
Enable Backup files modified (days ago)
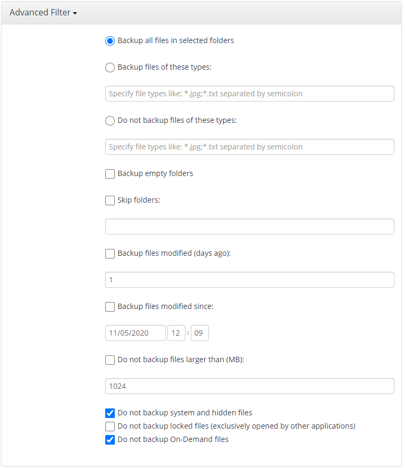(110, 253)
